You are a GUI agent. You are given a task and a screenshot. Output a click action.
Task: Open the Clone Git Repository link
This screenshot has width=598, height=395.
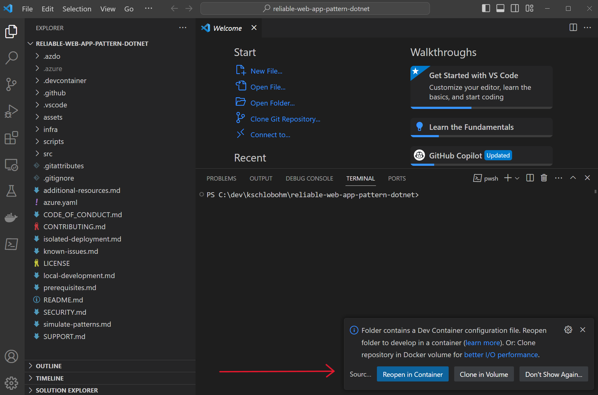[285, 119]
